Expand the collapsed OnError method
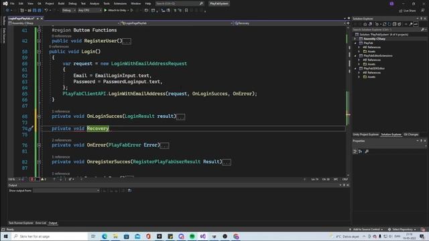Screen dimensions: 429x241 (x=39, y=145)
